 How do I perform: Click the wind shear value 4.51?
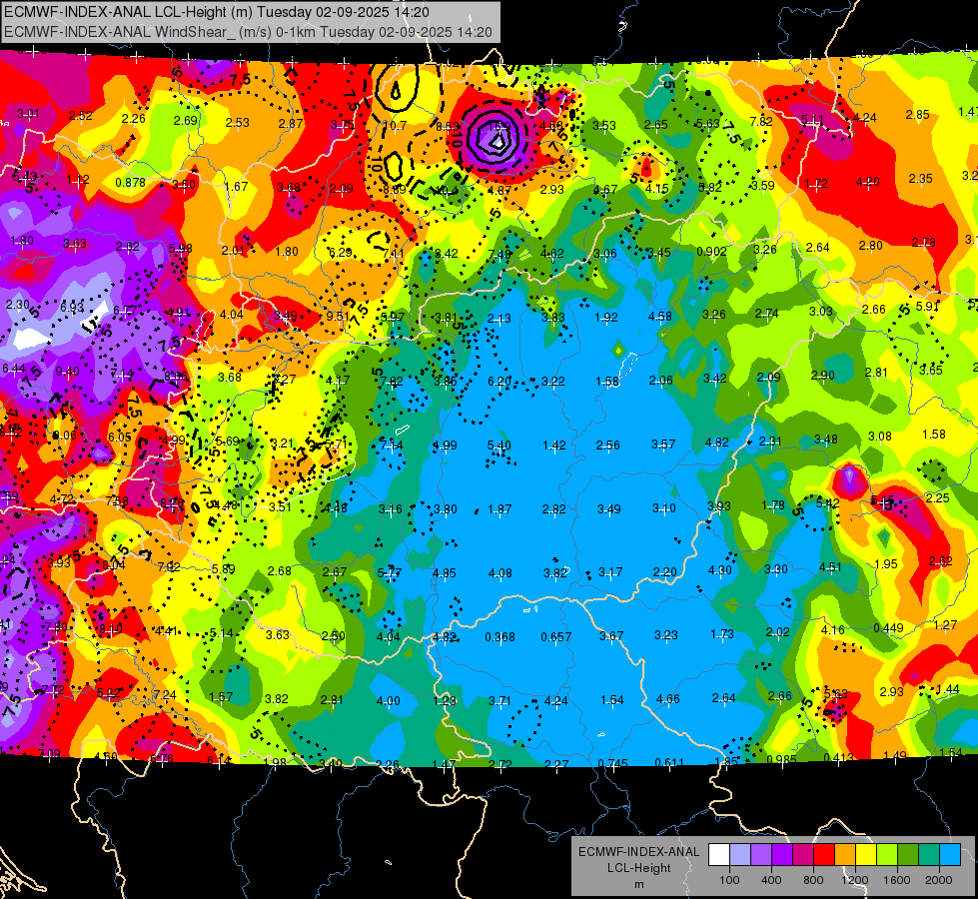829,566
